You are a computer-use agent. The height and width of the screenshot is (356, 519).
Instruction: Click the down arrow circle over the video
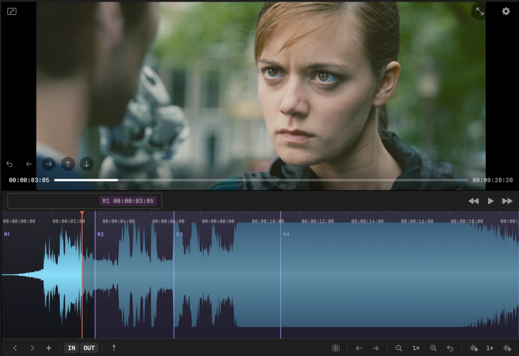tap(87, 164)
